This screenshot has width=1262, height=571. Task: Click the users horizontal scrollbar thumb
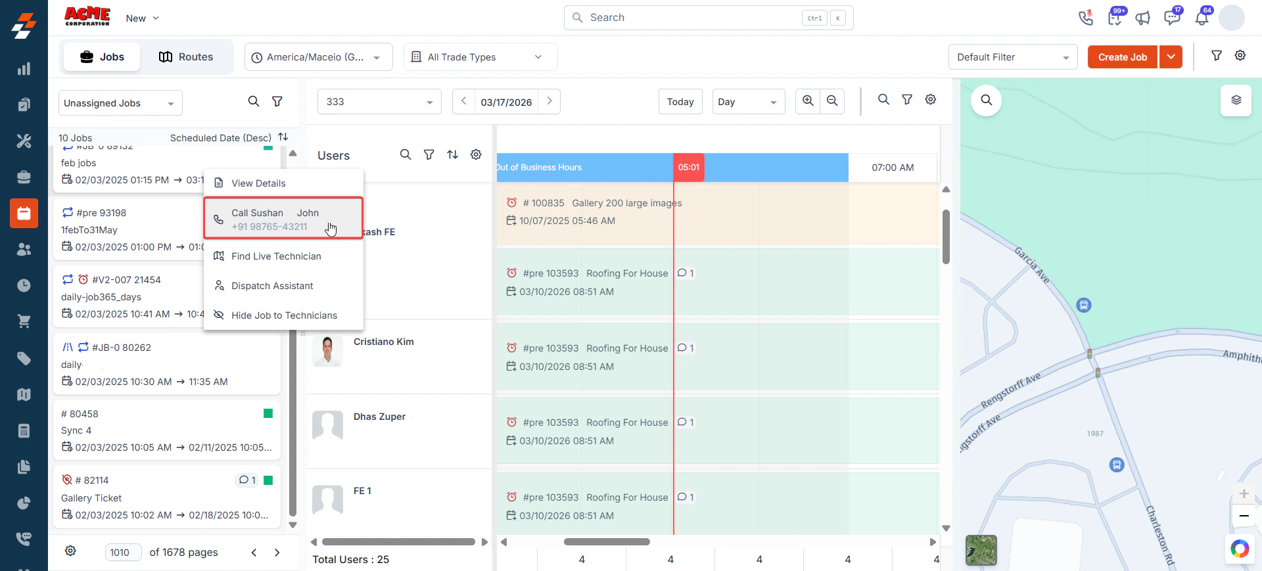click(x=398, y=542)
